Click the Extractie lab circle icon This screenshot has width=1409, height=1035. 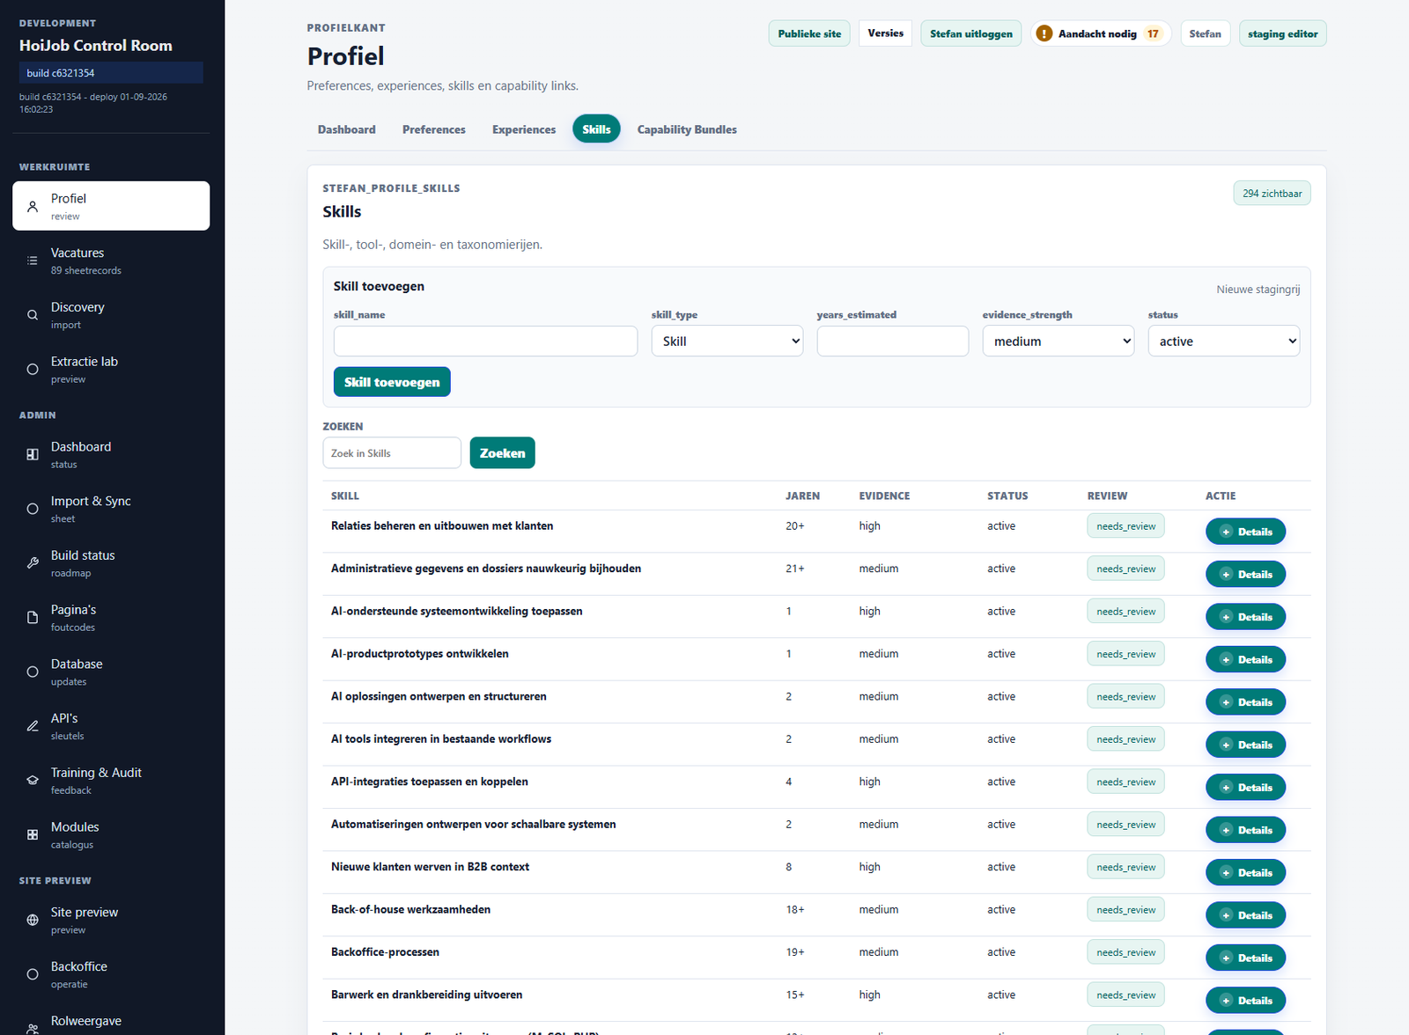[x=33, y=370]
